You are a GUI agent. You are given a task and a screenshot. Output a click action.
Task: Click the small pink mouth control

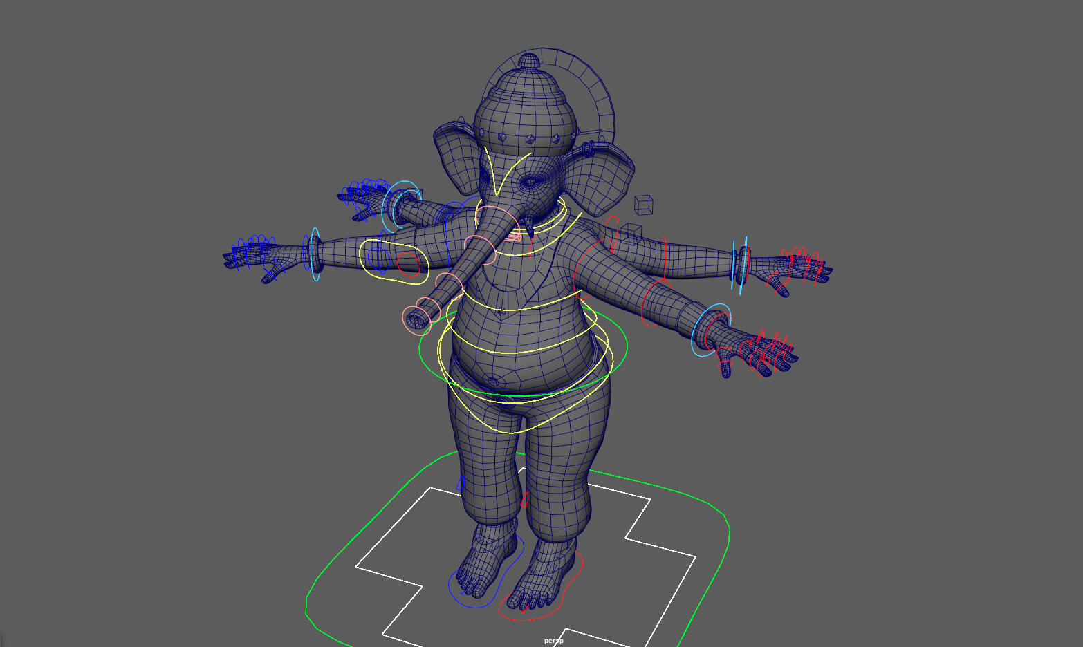pos(514,236)
